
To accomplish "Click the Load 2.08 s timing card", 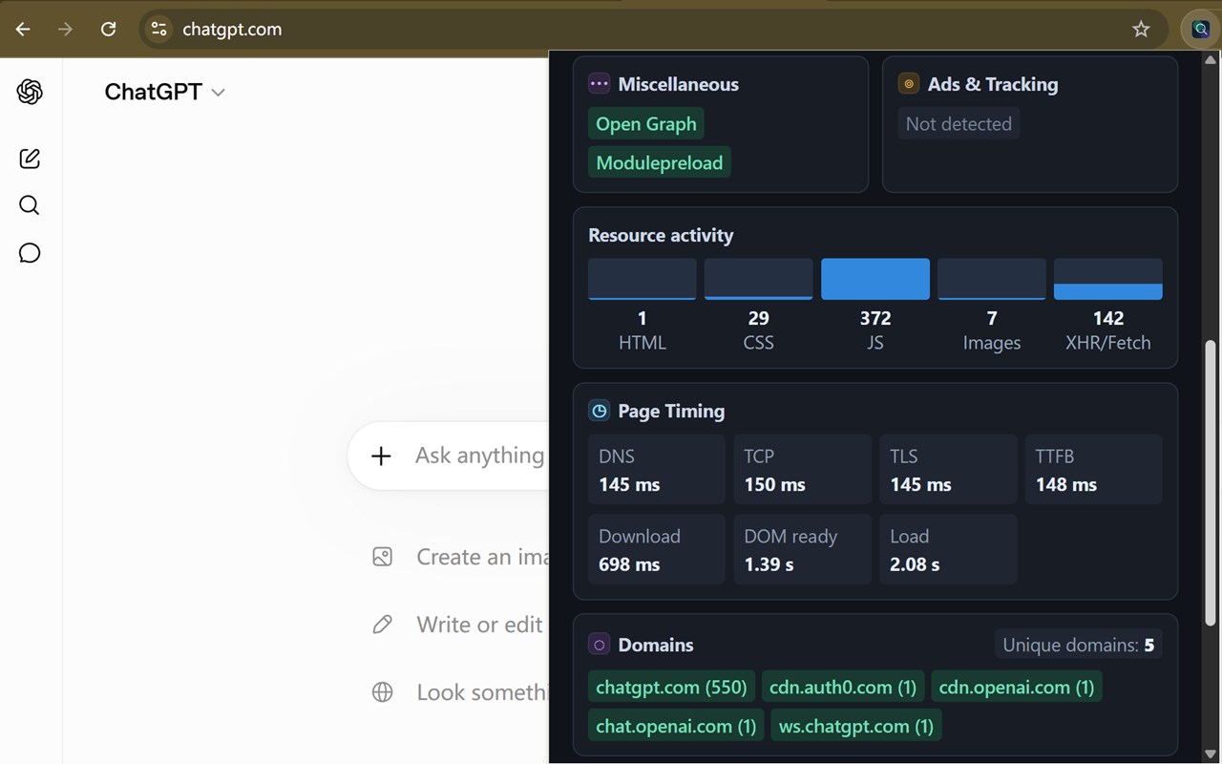I will (x=948, y=549).
